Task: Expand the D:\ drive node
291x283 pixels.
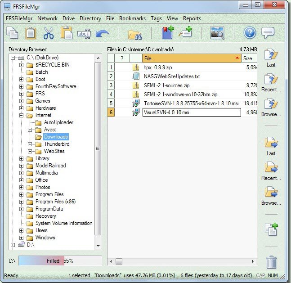Action: tap(13, 245)
